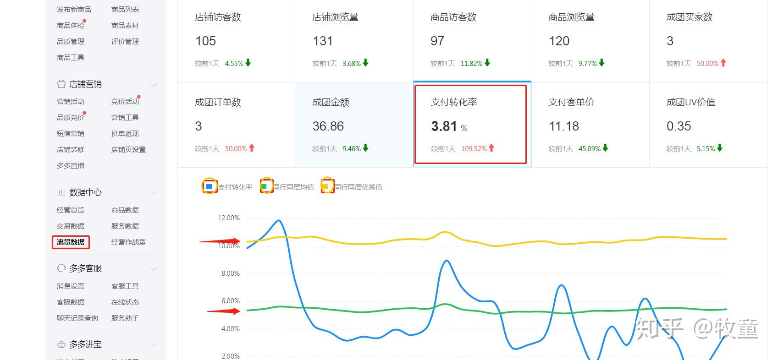Open 多多直播 menu item
This screenshot has height=360, width=778.
pyautogui.click(x=71, y=166)
